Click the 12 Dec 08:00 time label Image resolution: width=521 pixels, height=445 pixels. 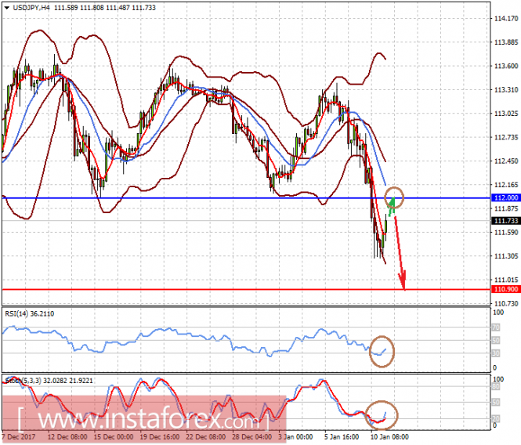tap(67, 436)
